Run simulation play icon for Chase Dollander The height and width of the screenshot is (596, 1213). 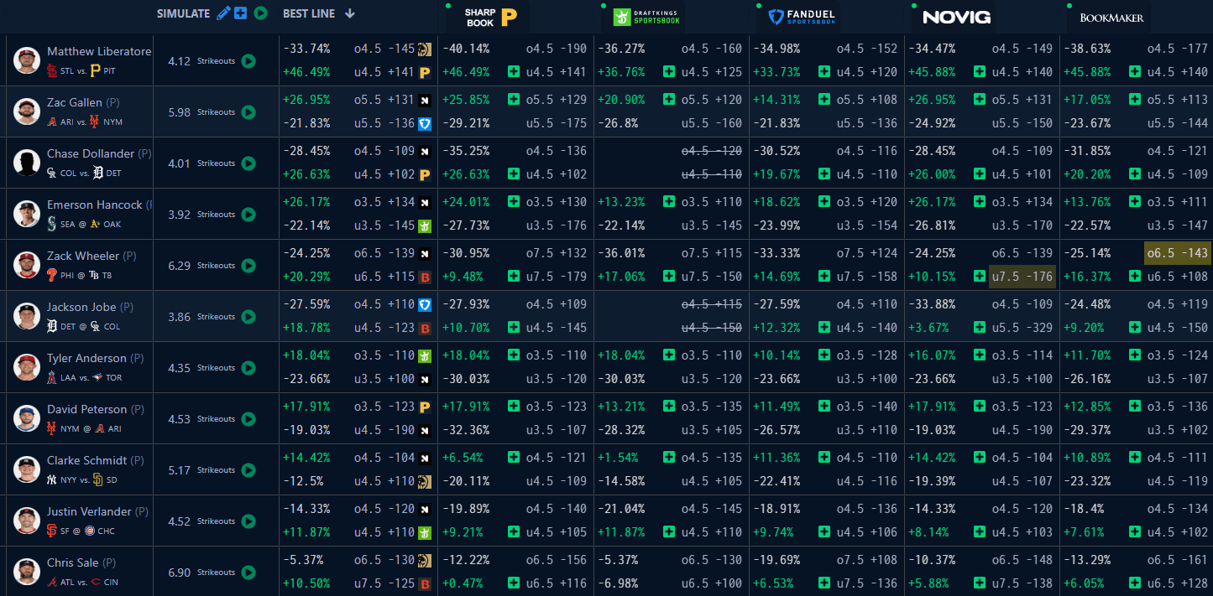pyautogui.click(x=248, y=163)
